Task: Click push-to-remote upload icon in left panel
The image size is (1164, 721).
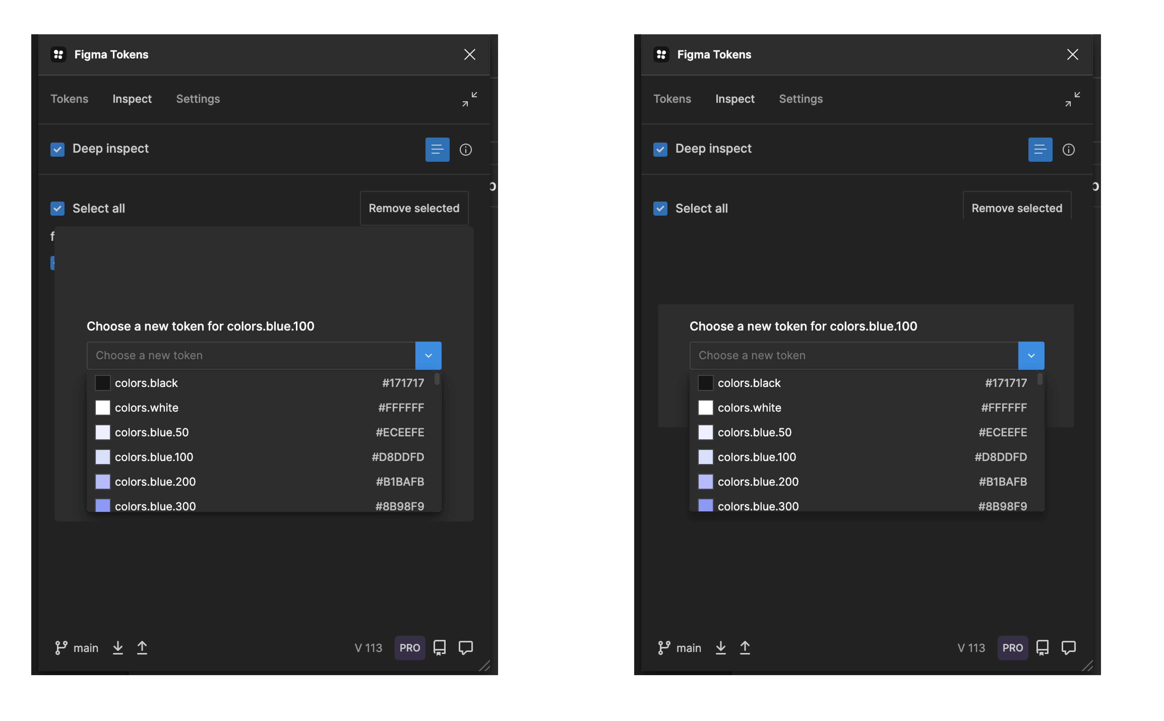Action: click(142, 647)
